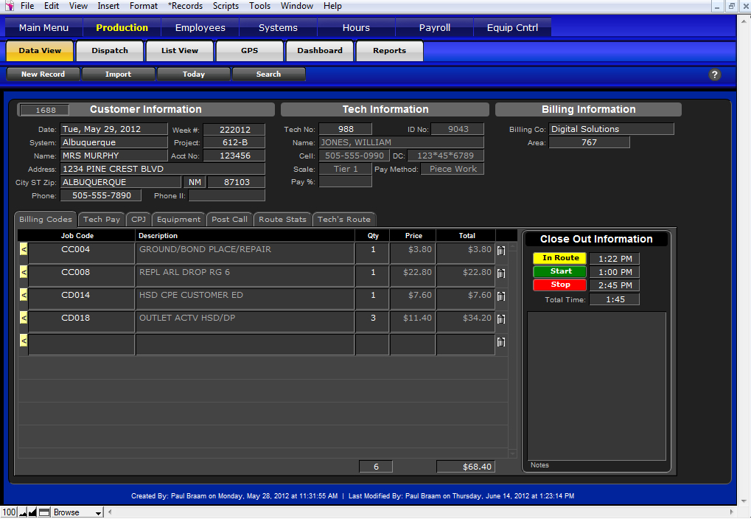Open the Route Stats tab
The height and width of the screenshot is (519, 751).
click(x=282, y=220)
